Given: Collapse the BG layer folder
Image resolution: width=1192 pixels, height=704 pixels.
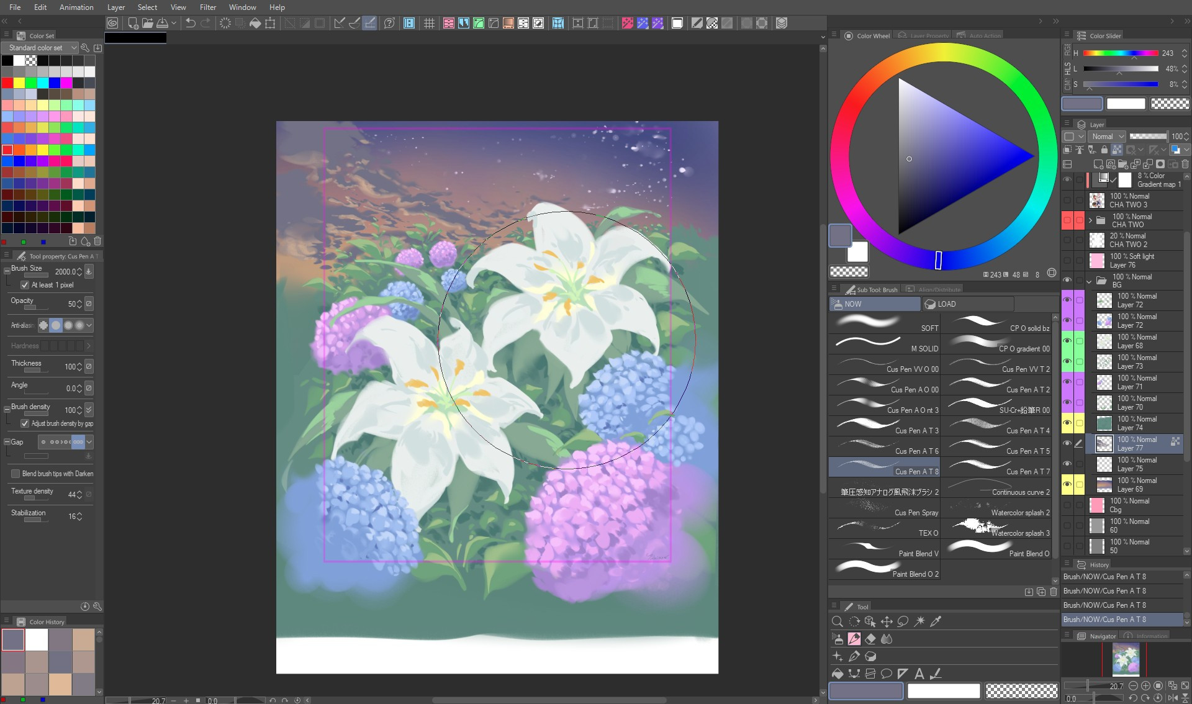Looking at the screenshot, I should tap(1090, 281).
